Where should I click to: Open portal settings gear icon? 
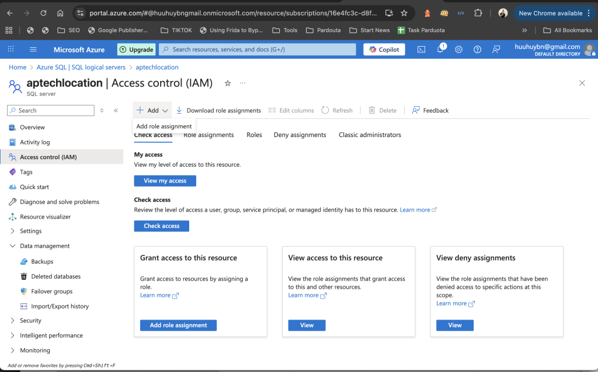[x=459, y=50]
